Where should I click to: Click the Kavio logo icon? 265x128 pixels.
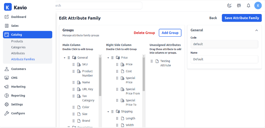coord(8,7)
